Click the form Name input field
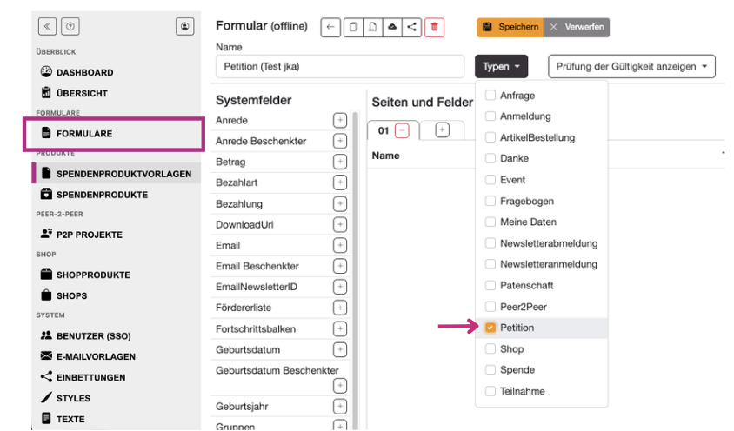This screenshot has height=431, width=734. 340,66
